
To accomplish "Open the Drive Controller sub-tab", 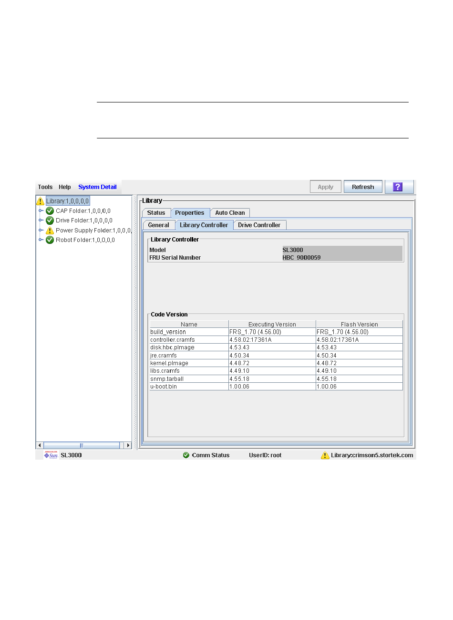I will 259,225.
